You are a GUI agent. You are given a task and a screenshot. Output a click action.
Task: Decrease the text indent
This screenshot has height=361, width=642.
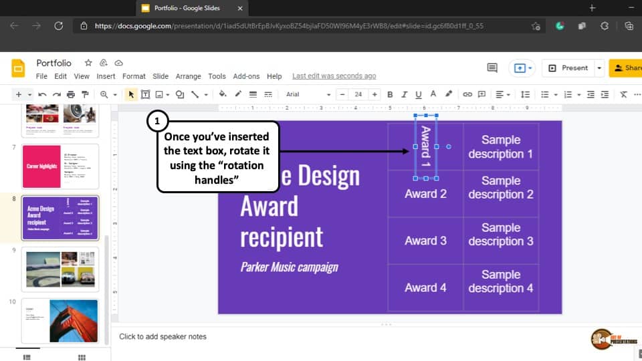[x=591, y=94]
